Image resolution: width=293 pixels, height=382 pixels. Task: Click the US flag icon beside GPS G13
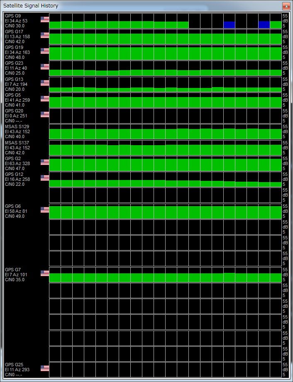coord(45,83)
